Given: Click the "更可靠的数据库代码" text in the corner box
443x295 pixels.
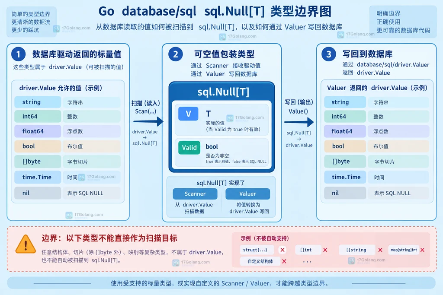Looking at the screenshot, I should (x=404, y=31).
